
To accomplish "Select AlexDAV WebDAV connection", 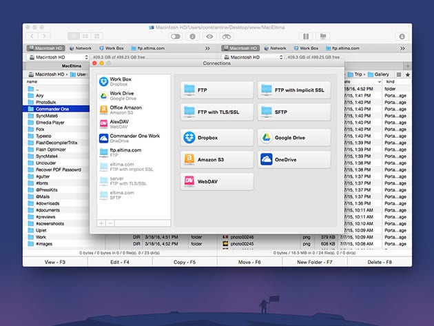I will pyautogui.click(x=134, y=124).
